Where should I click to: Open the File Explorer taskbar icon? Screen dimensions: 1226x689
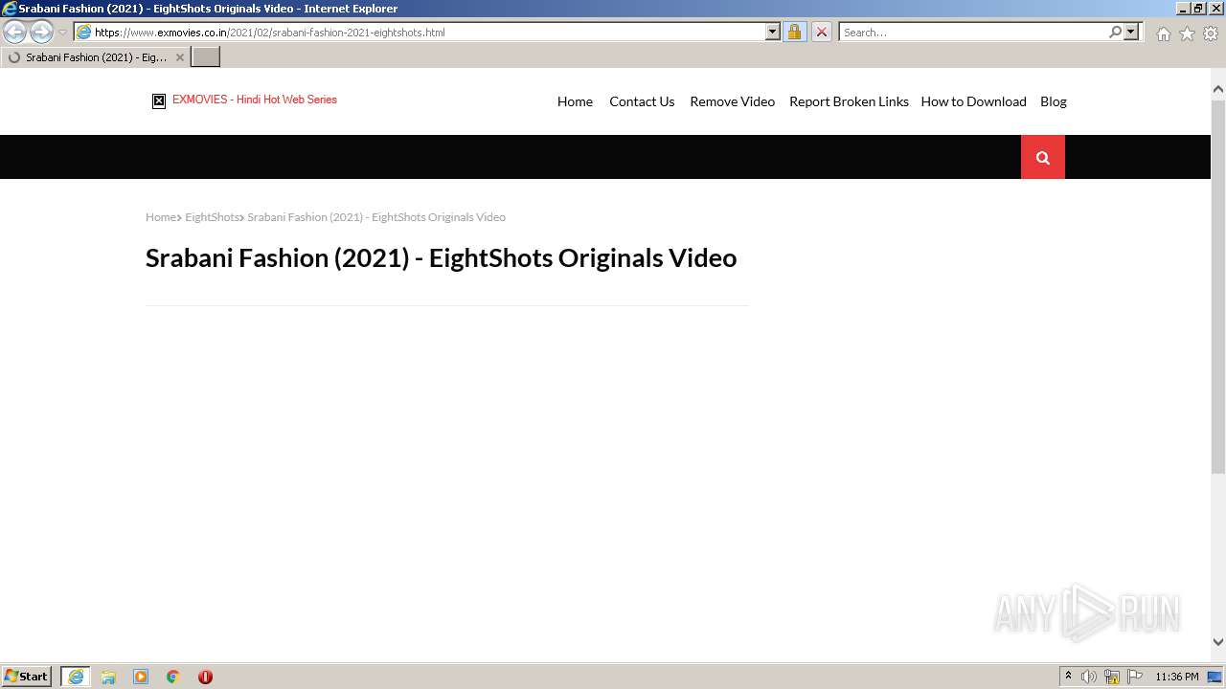coord(108,677)
